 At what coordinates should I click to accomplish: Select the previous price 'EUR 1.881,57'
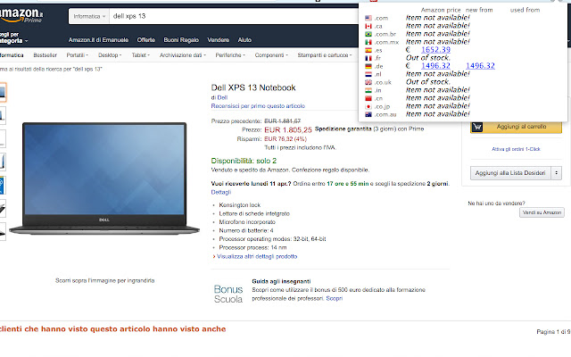point(282,121)
